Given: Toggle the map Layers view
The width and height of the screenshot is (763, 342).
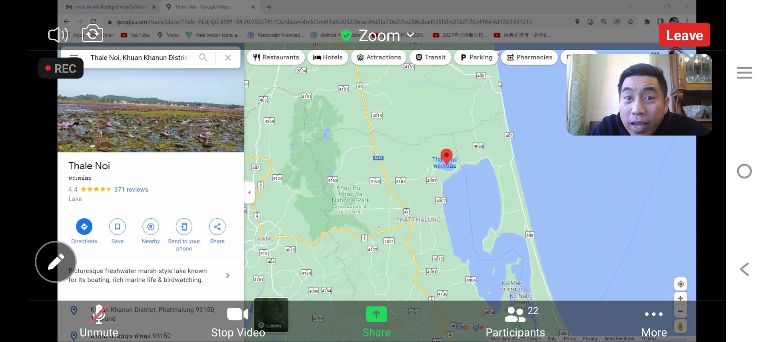Looking at the screenshot, I should pos(271,315).
